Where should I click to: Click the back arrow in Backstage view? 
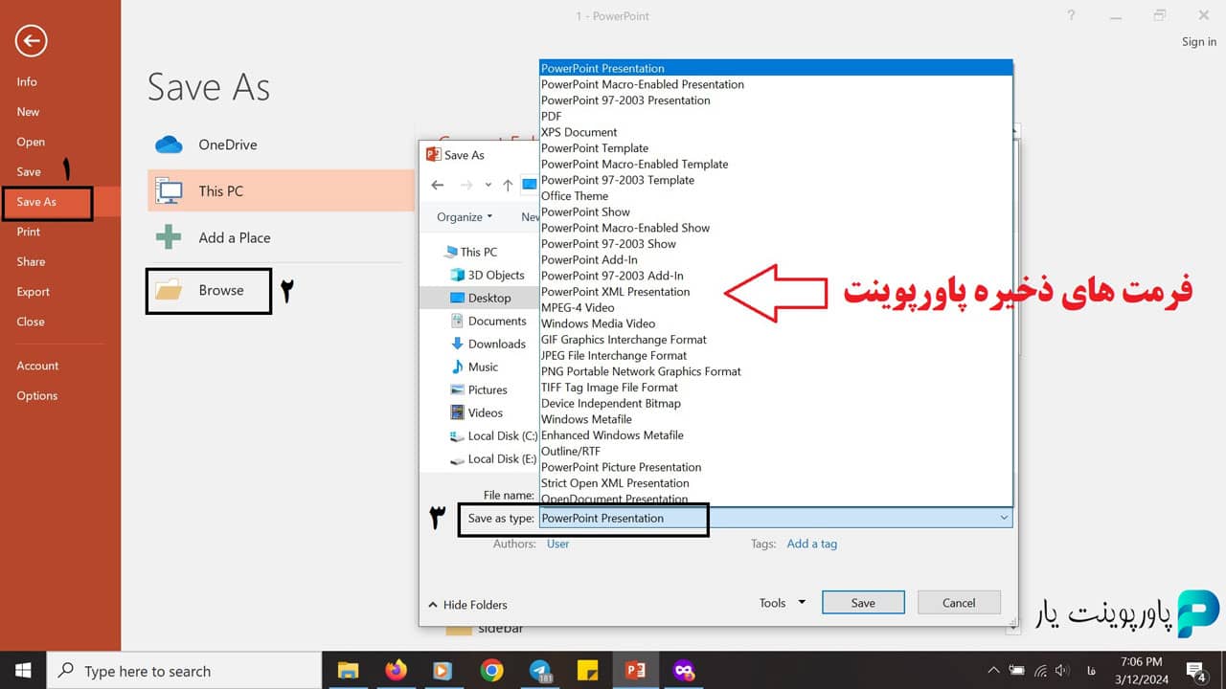(32, 40)
